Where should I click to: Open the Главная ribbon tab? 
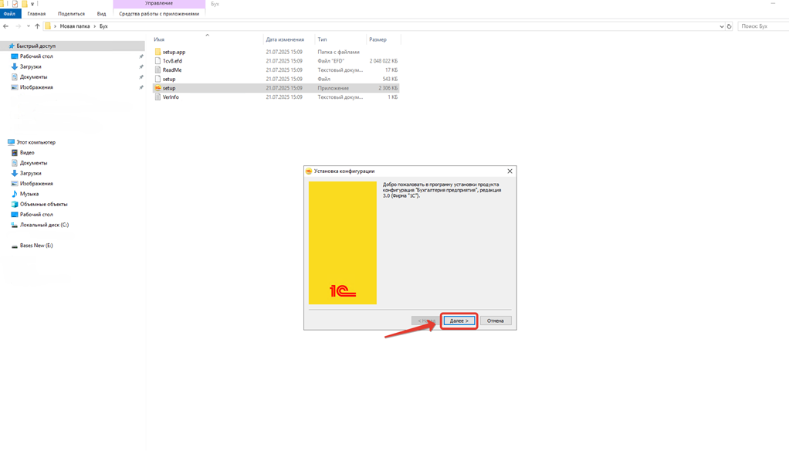pos(36,14)
